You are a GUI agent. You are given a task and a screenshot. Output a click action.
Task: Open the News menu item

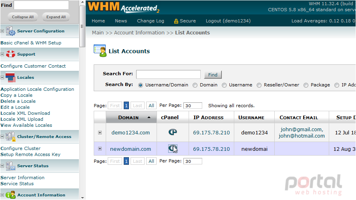[121, 21]
